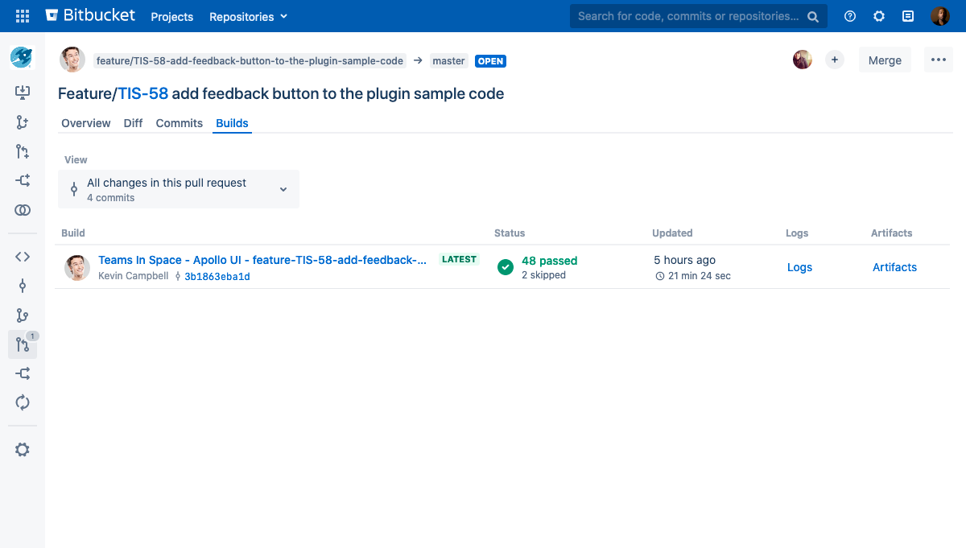Open the three-dot more actions menu
Screen dimensions: 966x548
point(938,60)
